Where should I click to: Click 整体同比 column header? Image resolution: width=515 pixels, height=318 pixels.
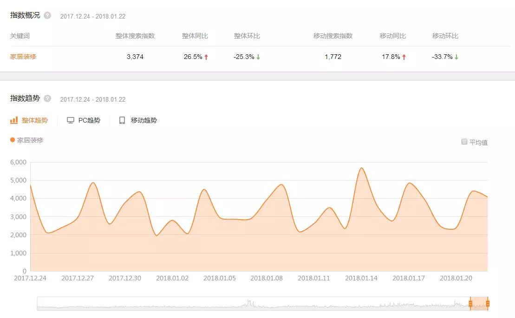pyautogui.click(x=195, y=36)
